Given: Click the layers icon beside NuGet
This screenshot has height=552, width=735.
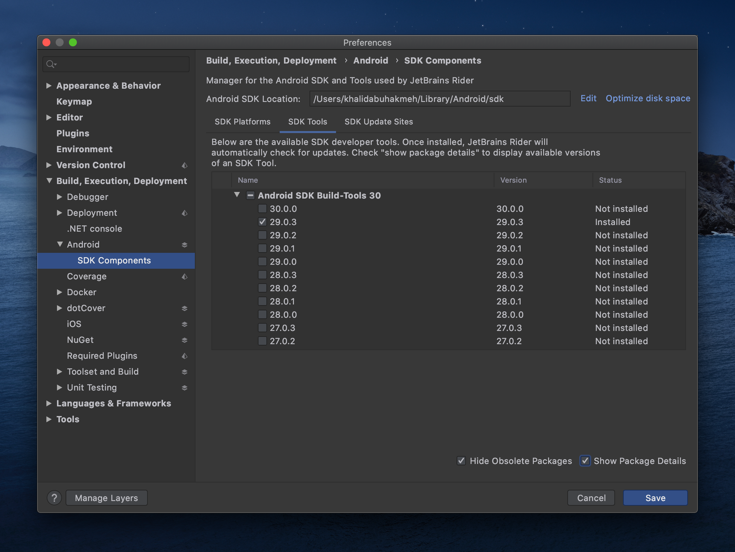Looking at the screenshot, I should click(185, 340).
